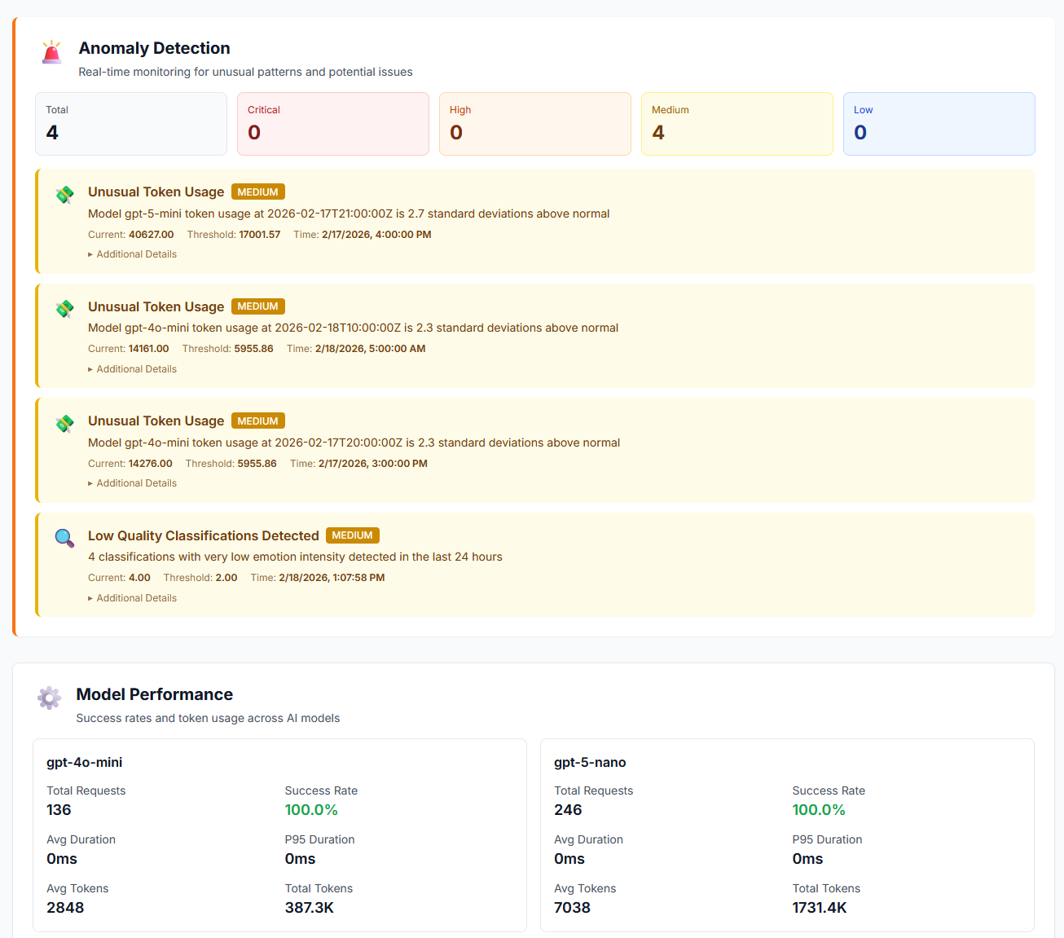Image resolution: width=1064 pixels, height=938 pixels.
Task: Click the Model Performance heading
Action: point(154,694)
